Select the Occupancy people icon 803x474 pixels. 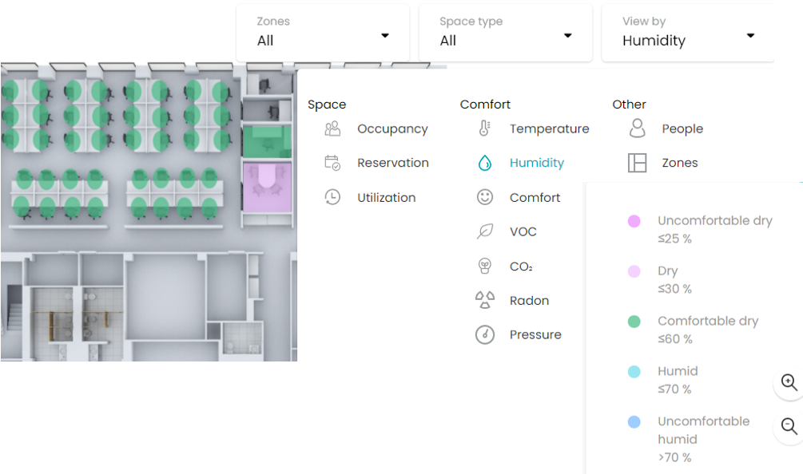pyautogui.click(x=332, y=128)
